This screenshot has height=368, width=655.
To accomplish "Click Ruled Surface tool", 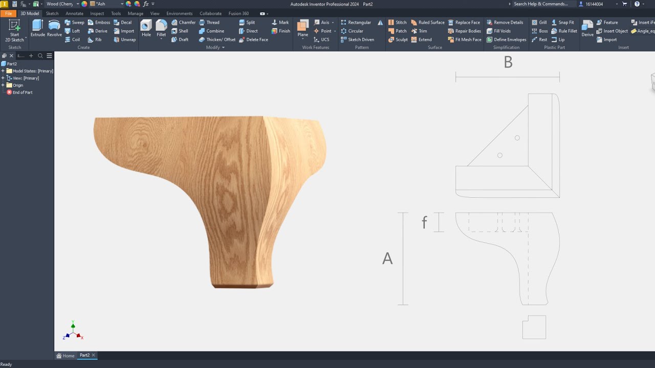I will (428, 22).
